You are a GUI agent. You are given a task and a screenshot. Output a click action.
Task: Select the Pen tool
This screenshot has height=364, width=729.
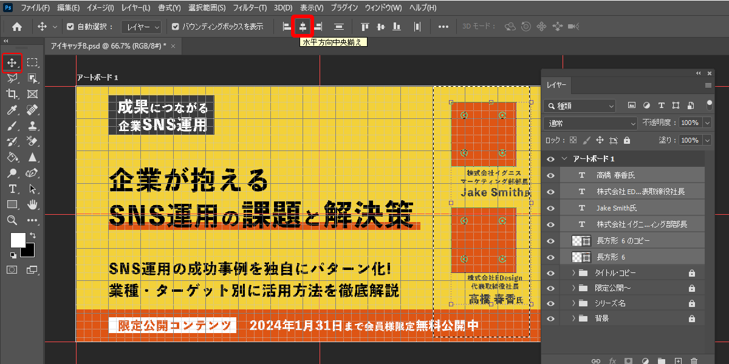pos(33,173)
